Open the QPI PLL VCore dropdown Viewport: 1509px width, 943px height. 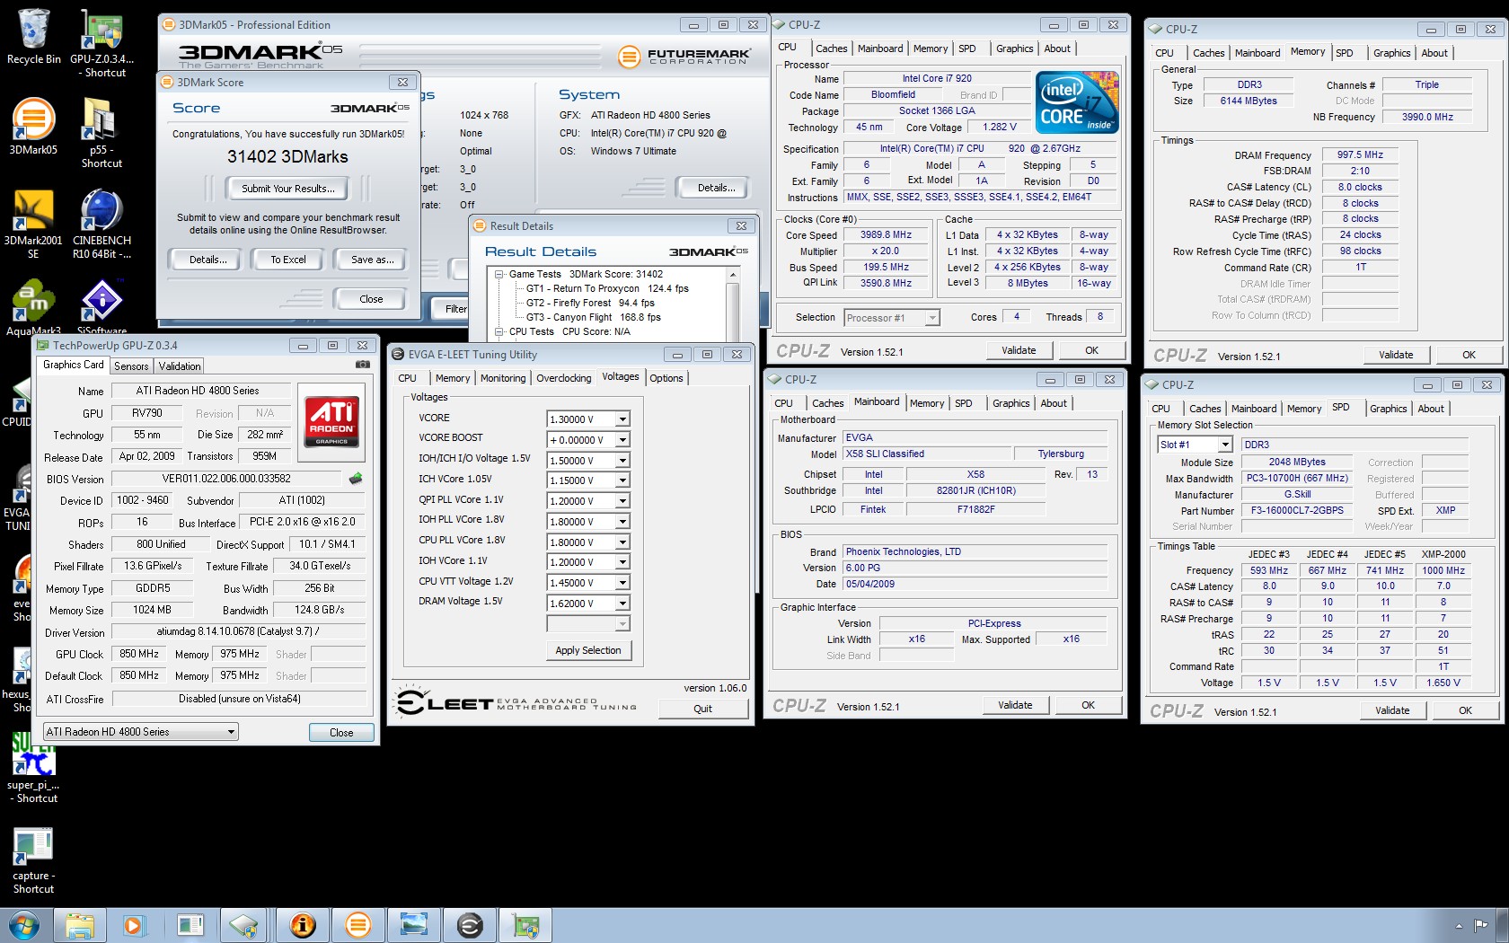pos(622,501)
